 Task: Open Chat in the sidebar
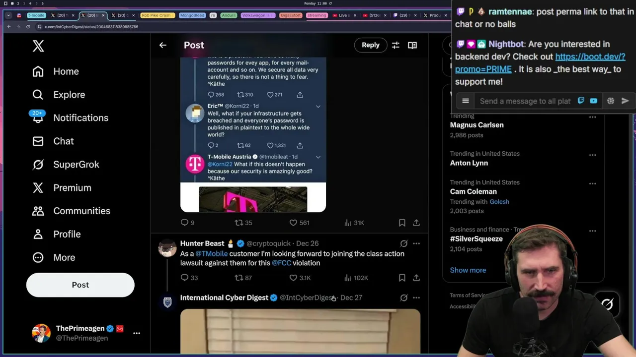[x=53, y=141]
